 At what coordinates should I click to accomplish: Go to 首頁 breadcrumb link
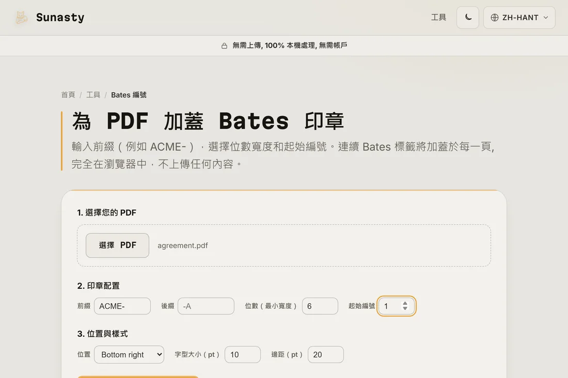(68, 95)
